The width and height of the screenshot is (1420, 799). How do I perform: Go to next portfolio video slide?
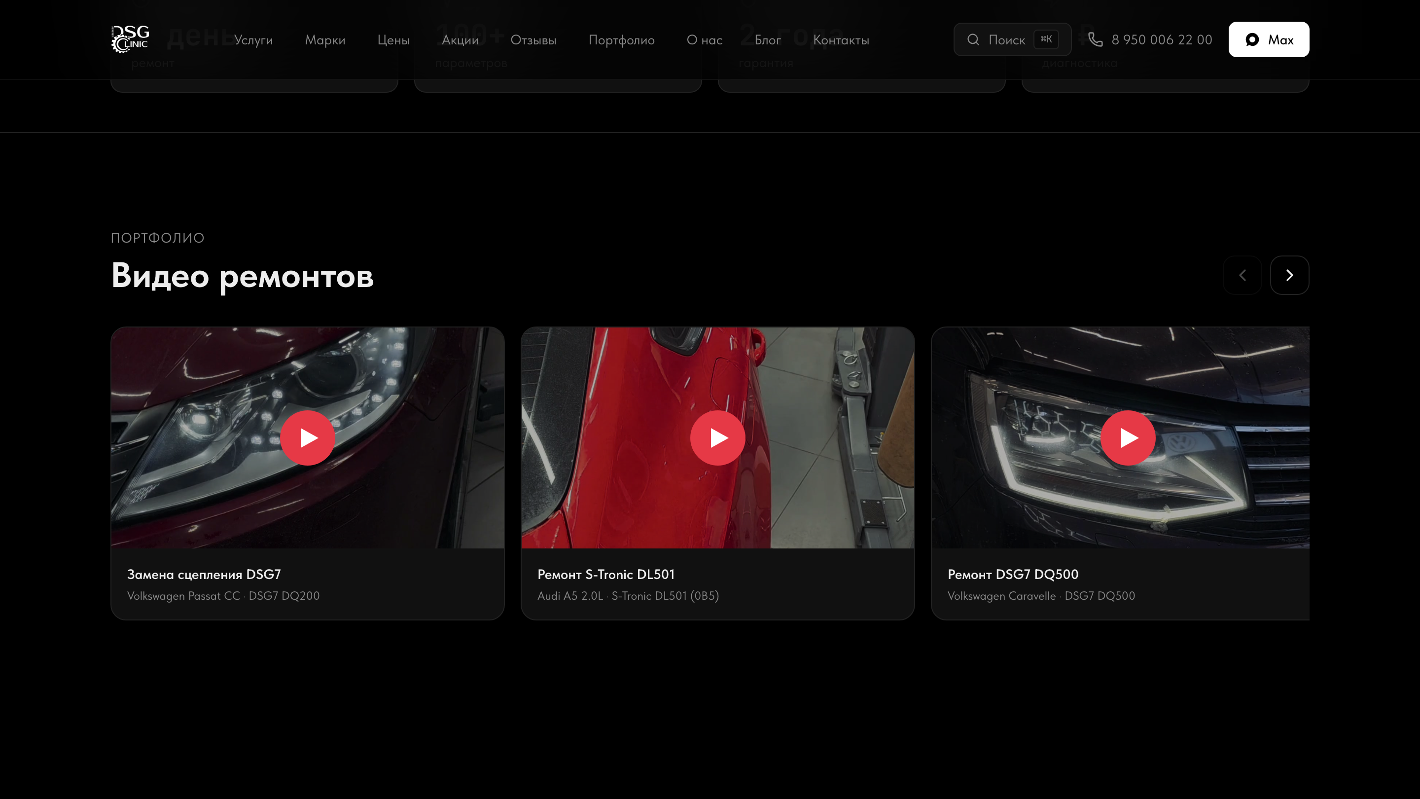coord(1289,275)
